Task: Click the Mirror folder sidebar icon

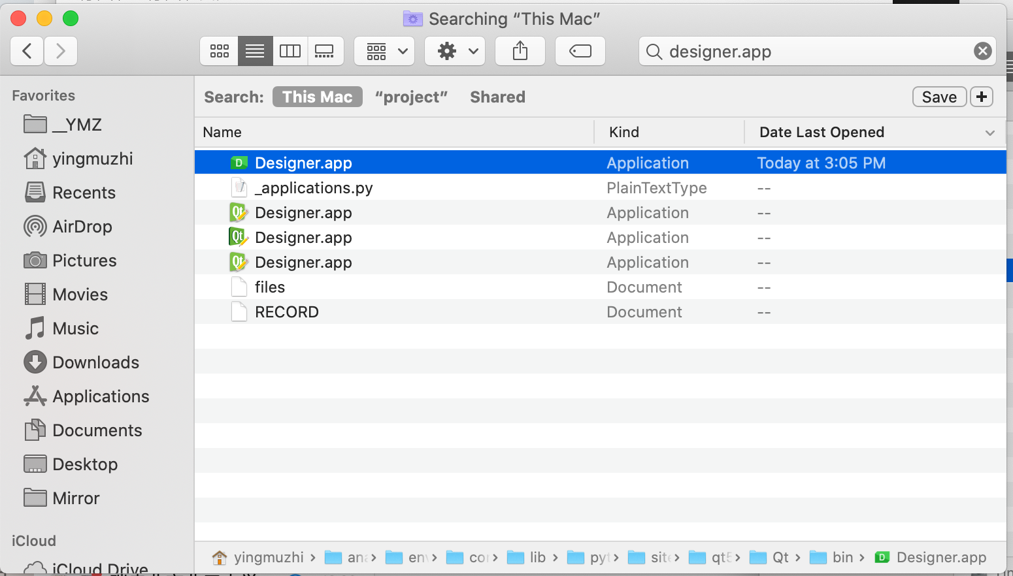Action: click(35, 498)
